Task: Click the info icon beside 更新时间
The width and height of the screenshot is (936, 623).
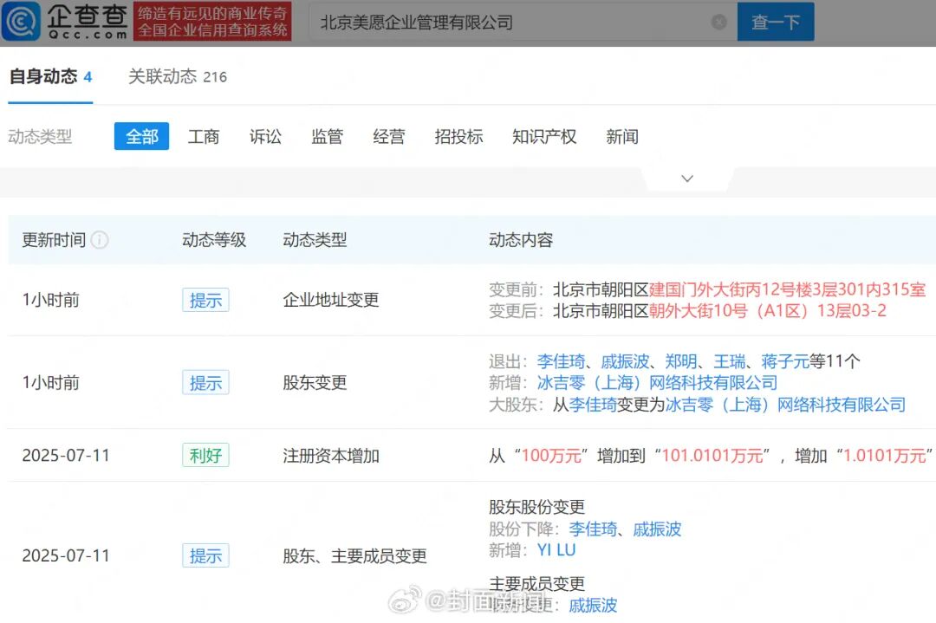Action: (x=99, y=240)
